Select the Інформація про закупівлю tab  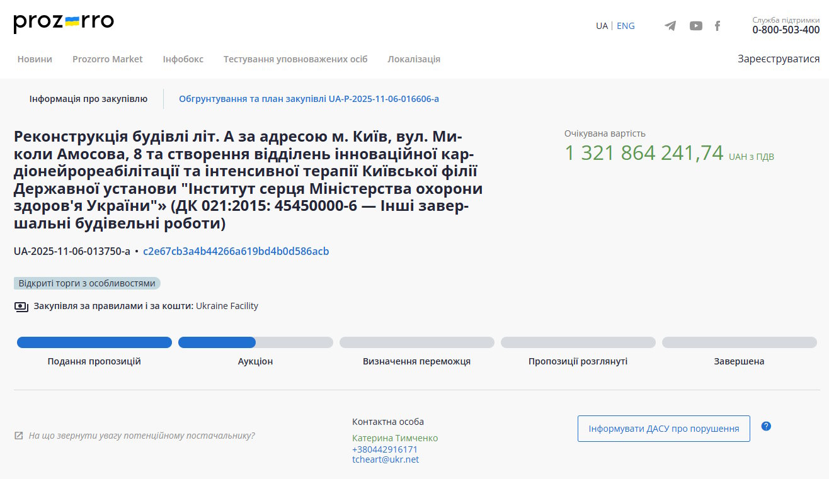[88, 99]
